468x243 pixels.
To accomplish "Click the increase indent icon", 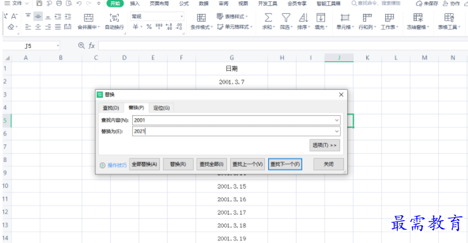I will [68, 16].
